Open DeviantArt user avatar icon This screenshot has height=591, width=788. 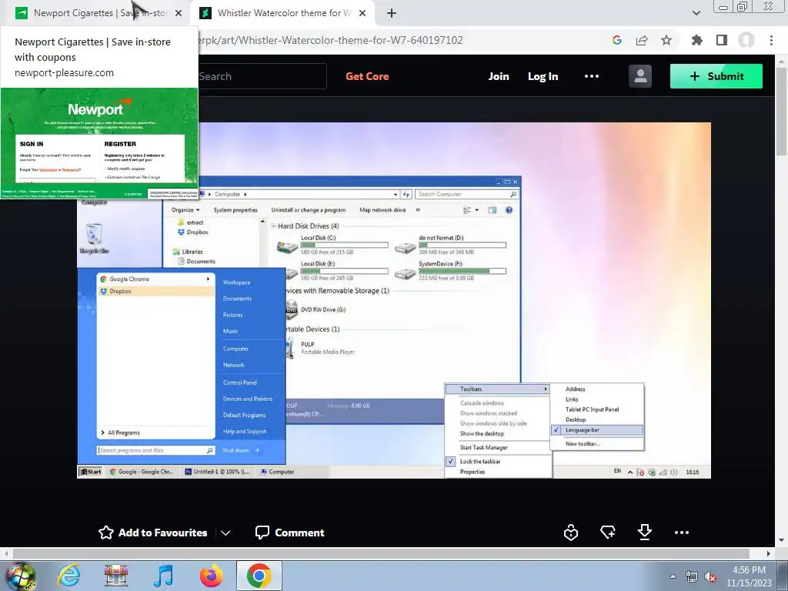[x=640, y=76]
